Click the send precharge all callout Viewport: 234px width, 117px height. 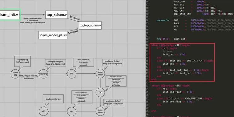55,63
